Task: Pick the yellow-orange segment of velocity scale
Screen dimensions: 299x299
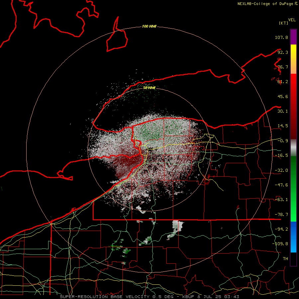Action: [293, 59]
